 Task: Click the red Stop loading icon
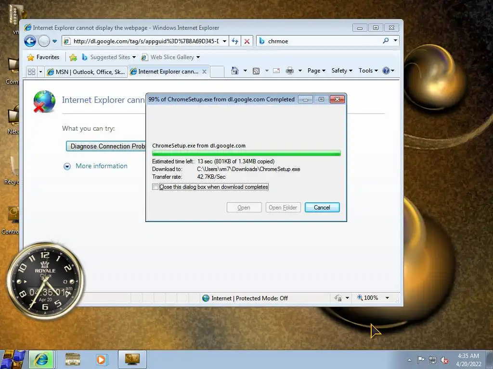coord(247,41)
